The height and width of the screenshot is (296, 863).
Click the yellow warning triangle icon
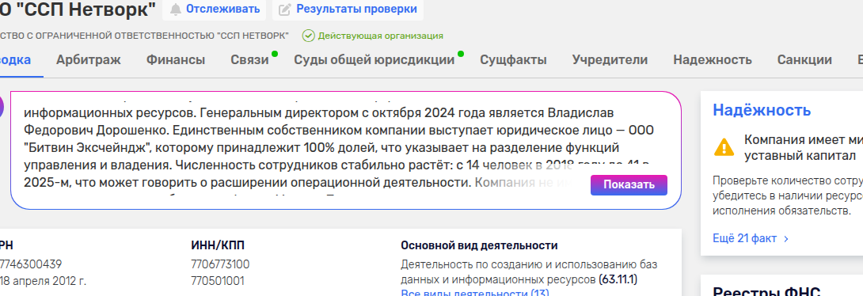724,147
